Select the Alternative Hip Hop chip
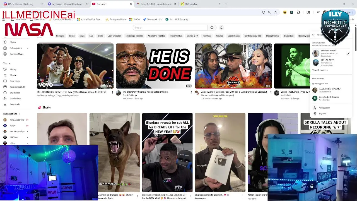 click(156, 36)
